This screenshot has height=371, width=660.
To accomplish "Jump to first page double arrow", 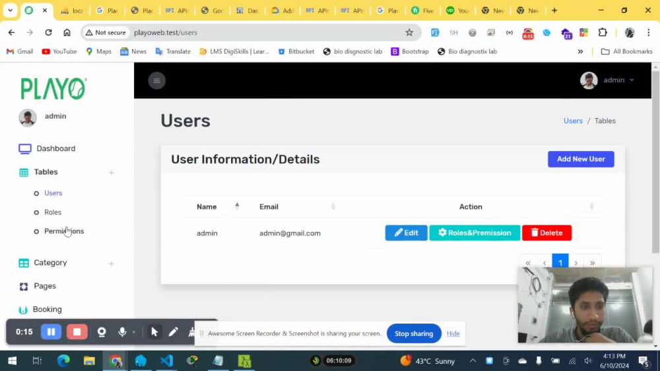I will [x=528, y=262].
